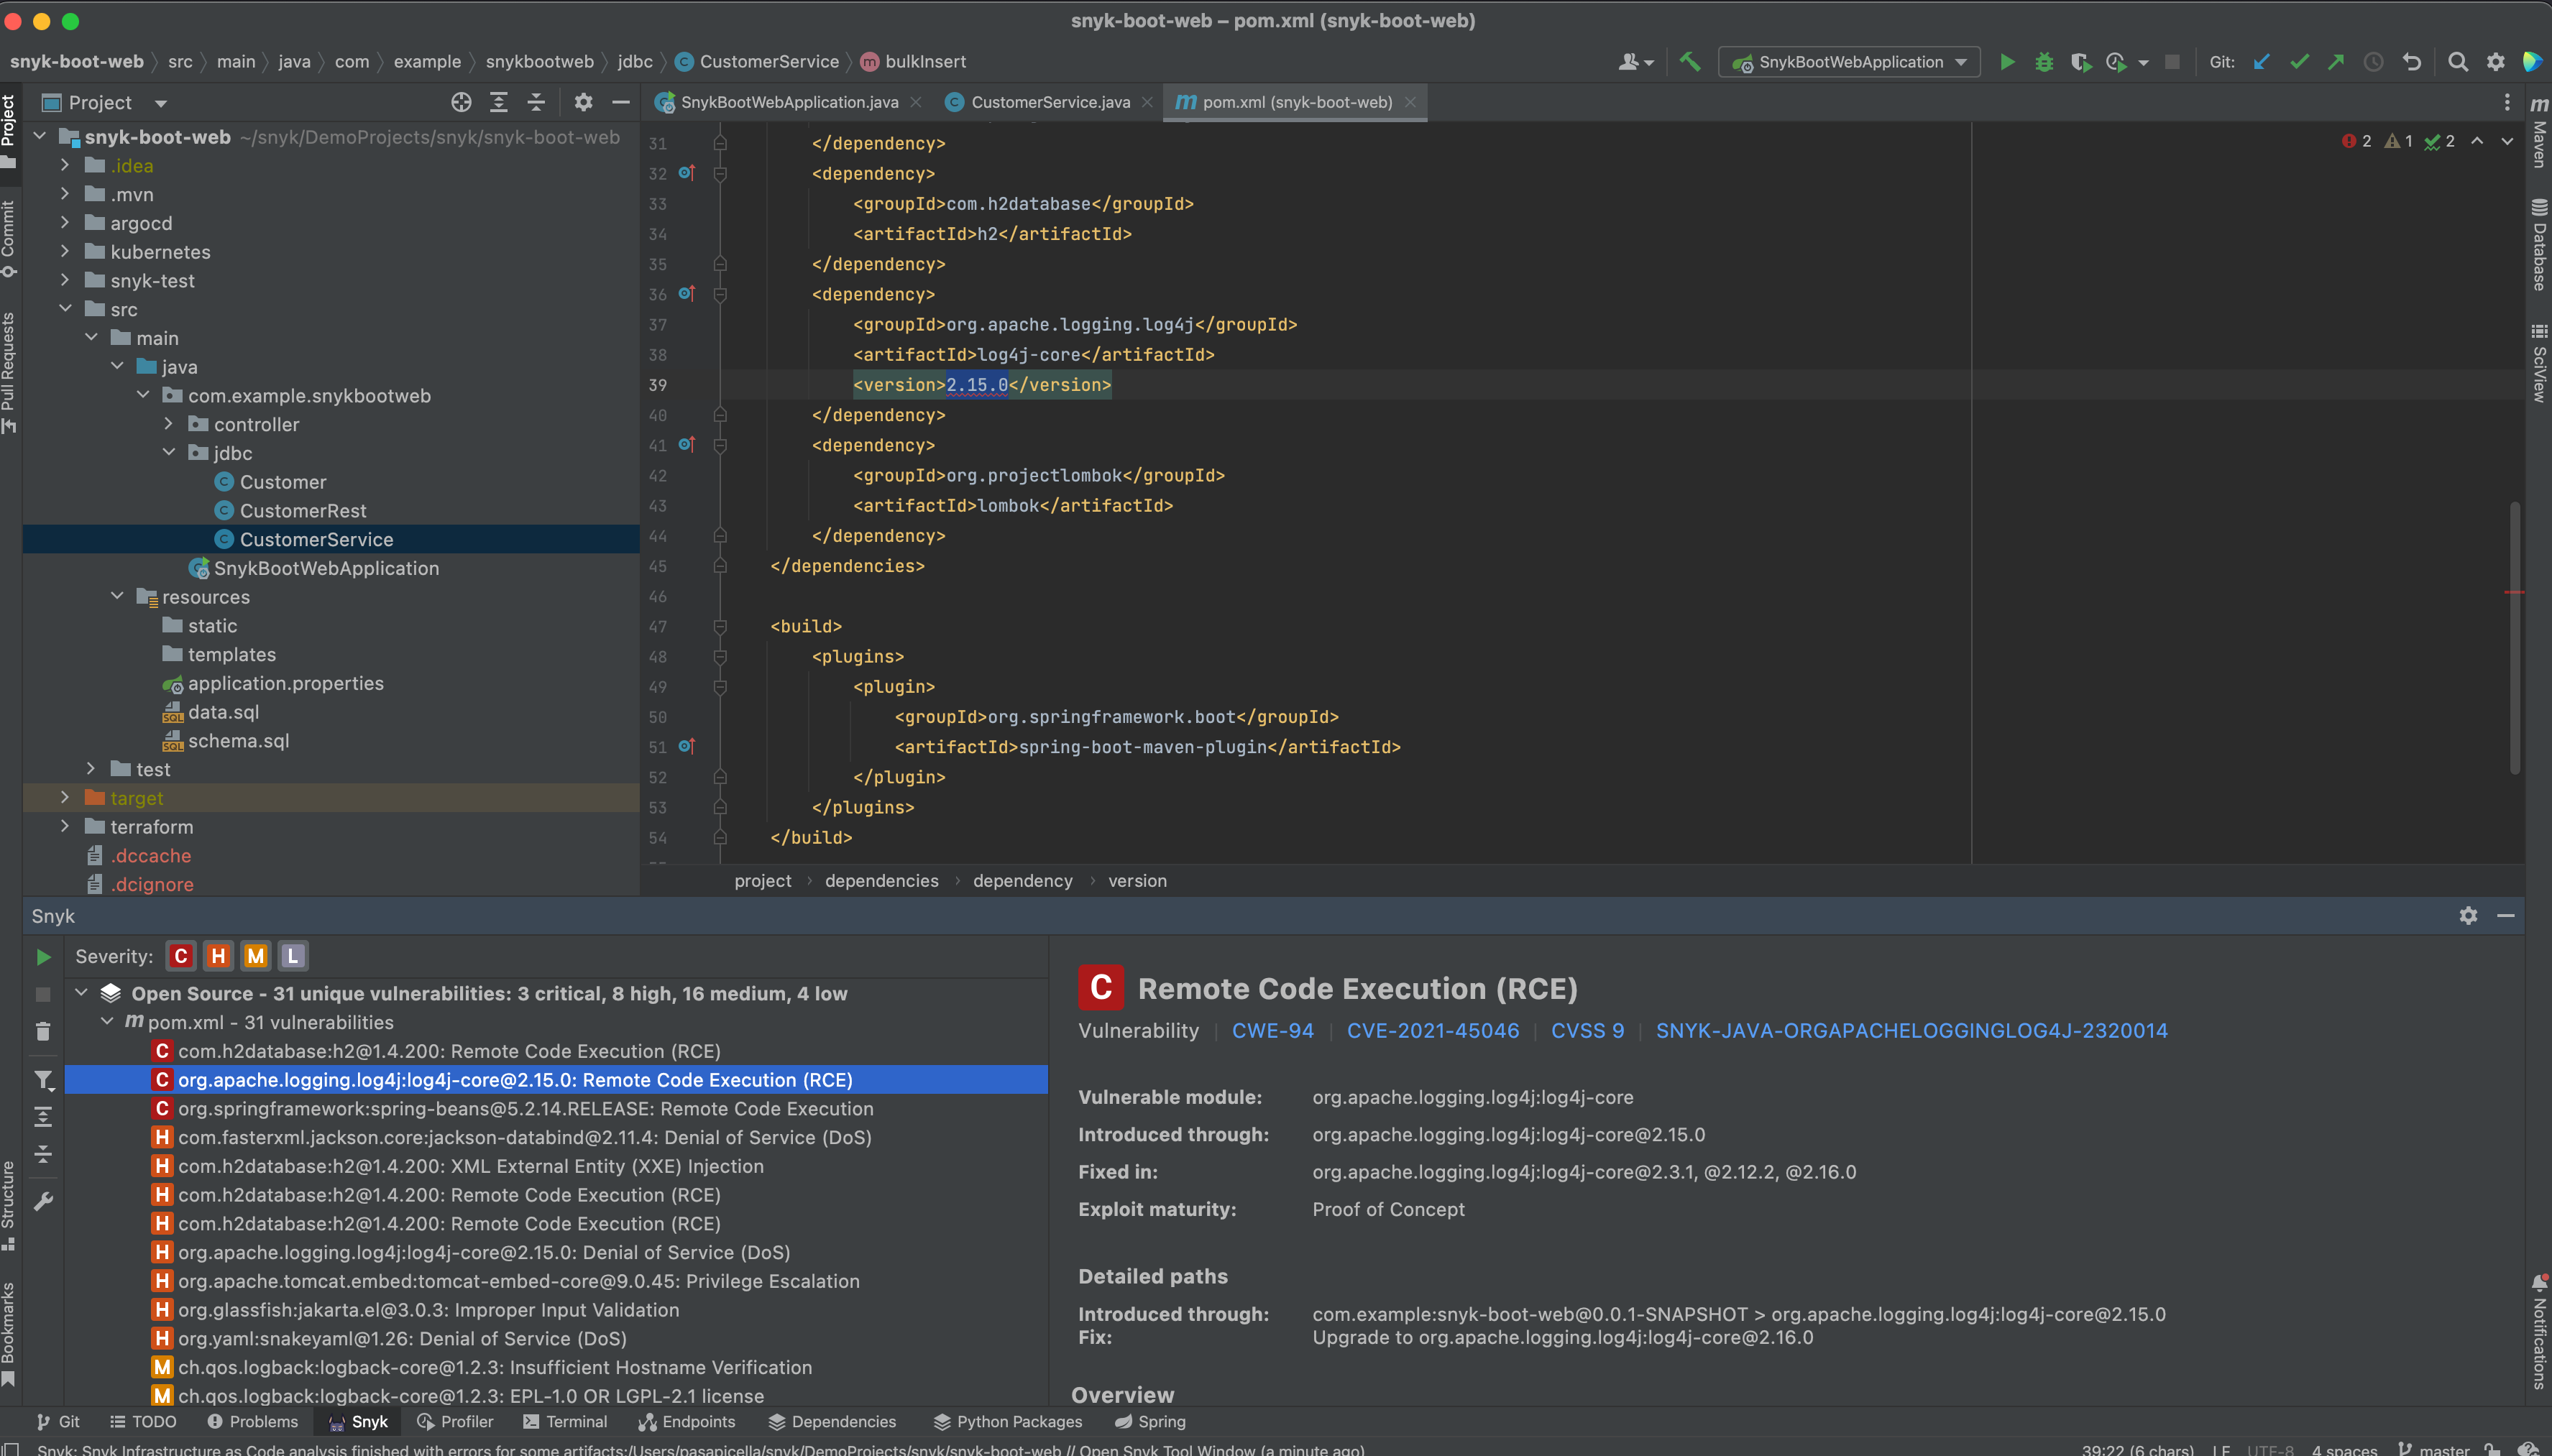Screen dimensions: 2552x1456
Task: Open Project panel options via the gear
Action: point(584,102)
